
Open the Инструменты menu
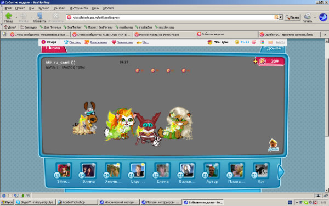pos(79,8)
